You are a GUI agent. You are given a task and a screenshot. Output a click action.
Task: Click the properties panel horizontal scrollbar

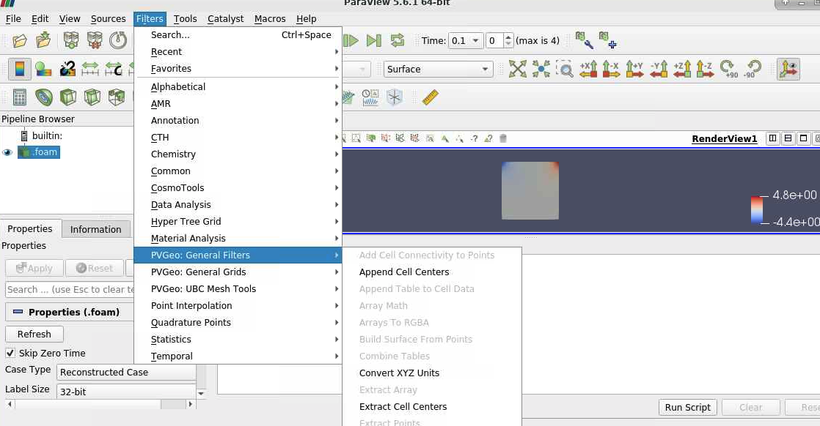pos(101,404)
